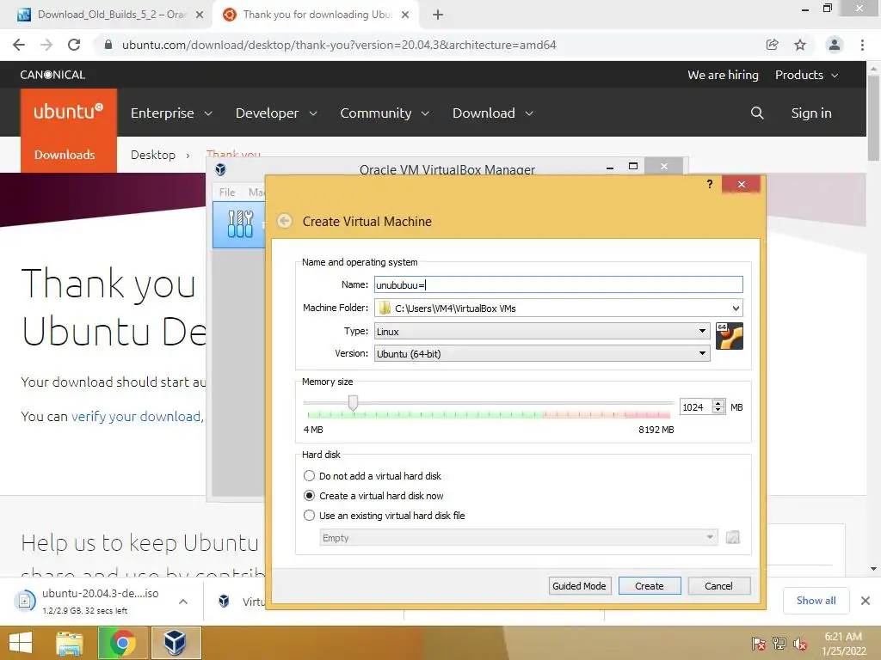Expand the Enterprise menu

[171, 113]
